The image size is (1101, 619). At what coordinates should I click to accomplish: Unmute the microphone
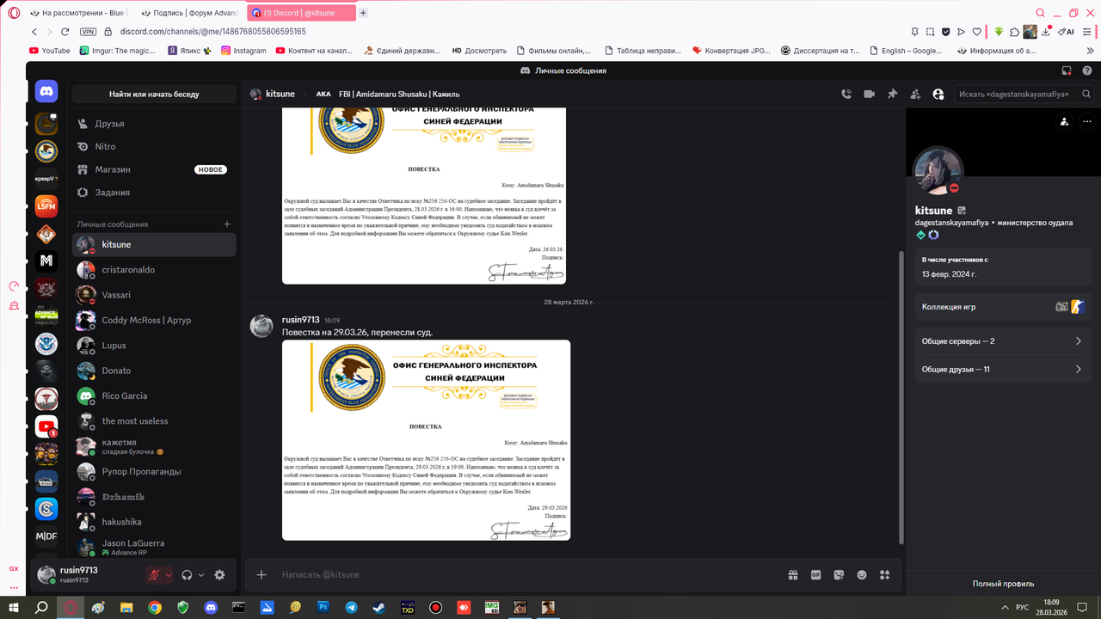click(x=155, y=574)
